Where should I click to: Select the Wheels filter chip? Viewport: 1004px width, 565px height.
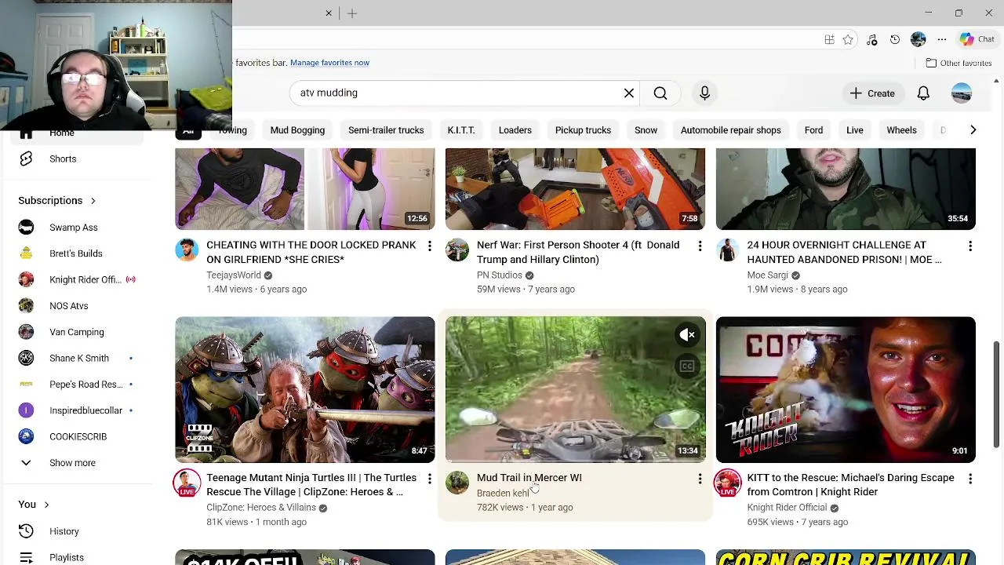click(901, 130)
